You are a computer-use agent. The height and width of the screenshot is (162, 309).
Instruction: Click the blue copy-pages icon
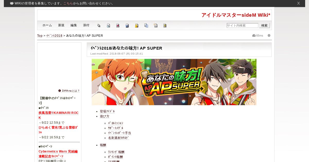click(146, 25)
